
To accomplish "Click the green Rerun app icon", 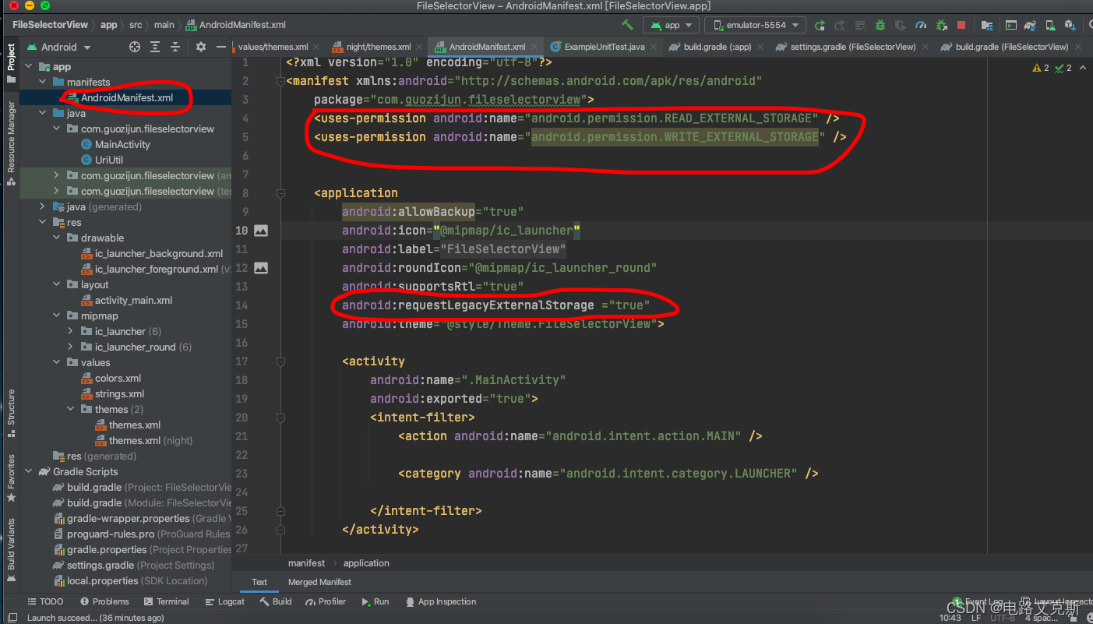I will click(820, 25).
